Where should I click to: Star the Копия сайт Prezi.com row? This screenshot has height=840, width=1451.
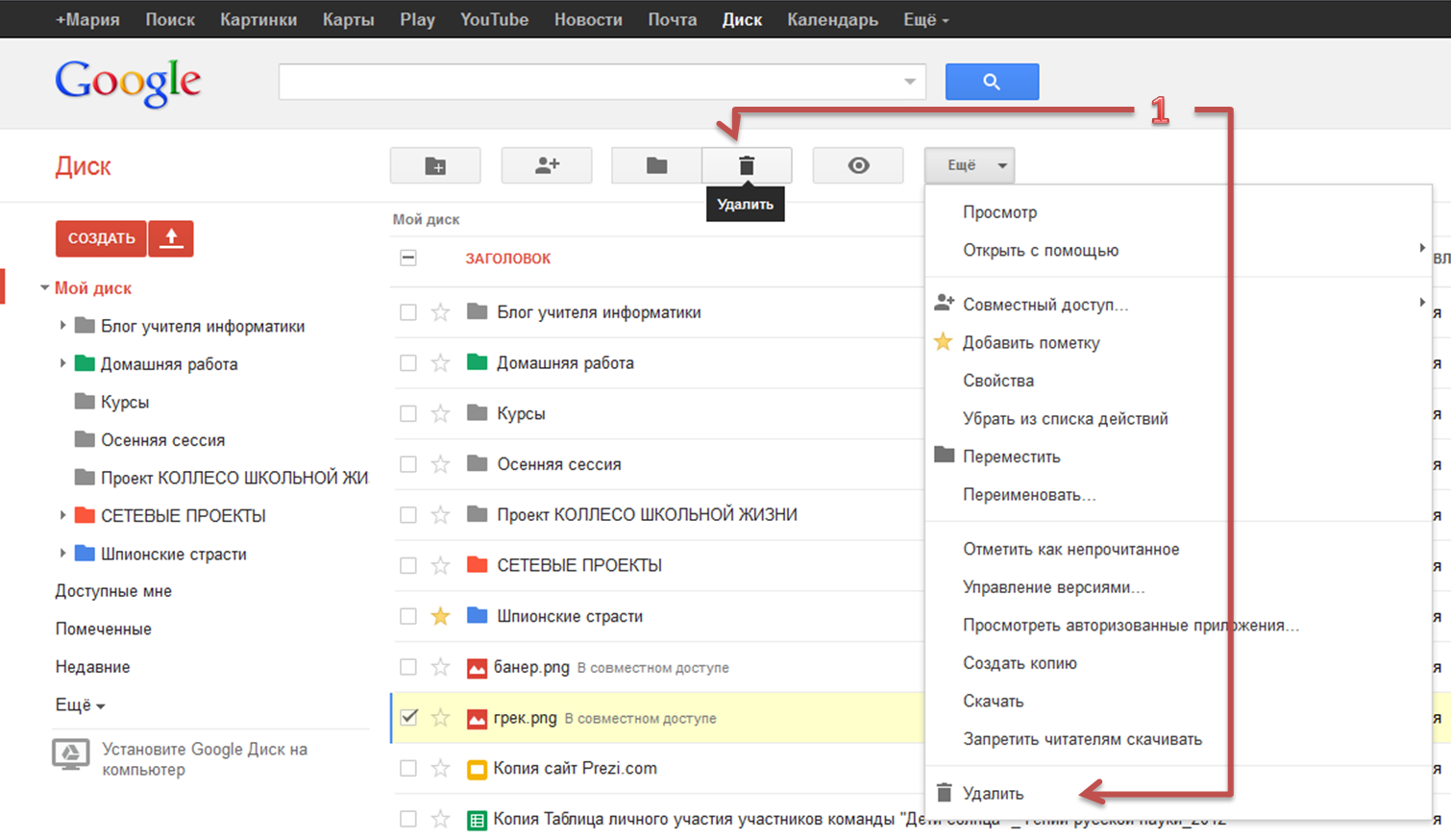440,768
